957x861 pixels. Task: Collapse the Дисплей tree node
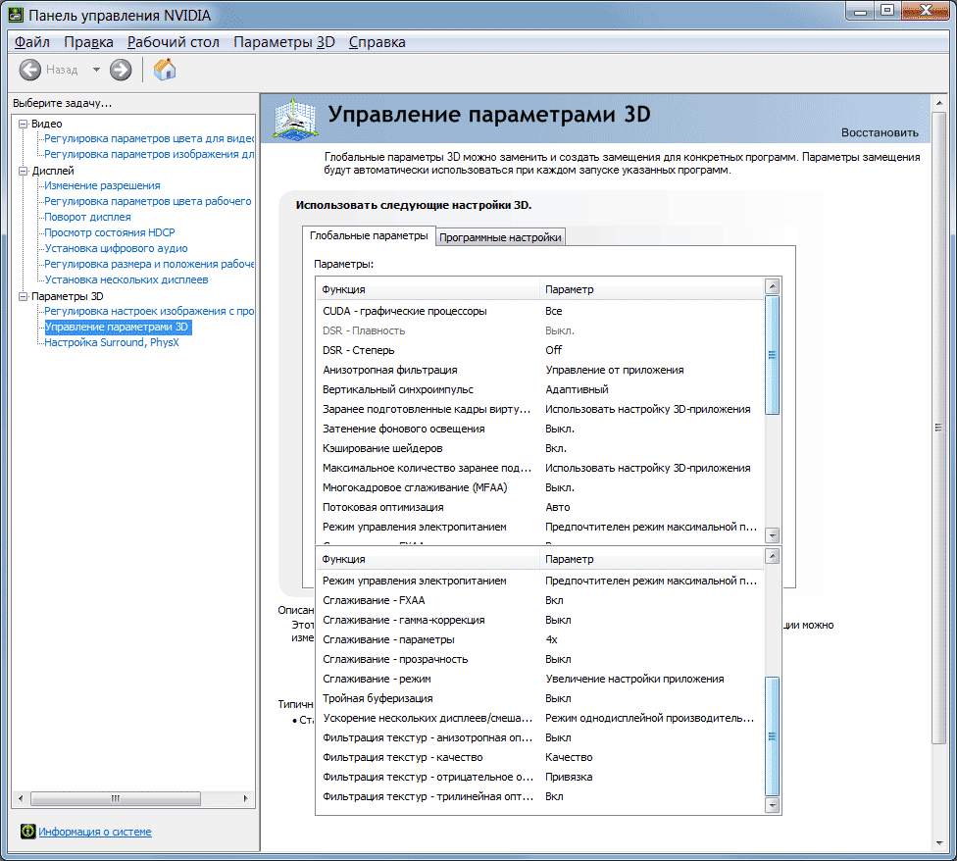24,171
